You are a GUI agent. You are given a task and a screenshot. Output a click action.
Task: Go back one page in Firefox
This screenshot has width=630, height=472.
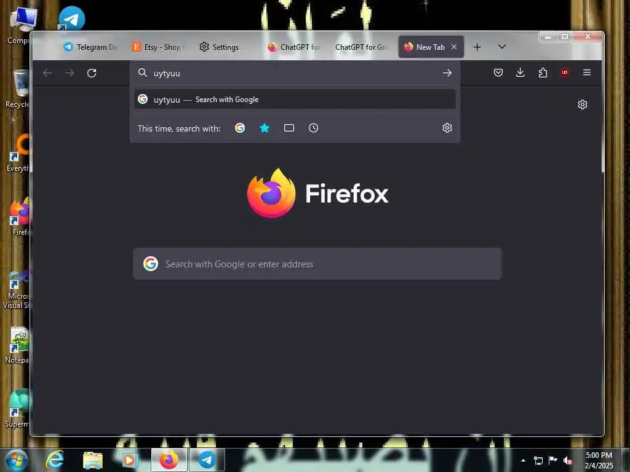click(x=47, y=73)
